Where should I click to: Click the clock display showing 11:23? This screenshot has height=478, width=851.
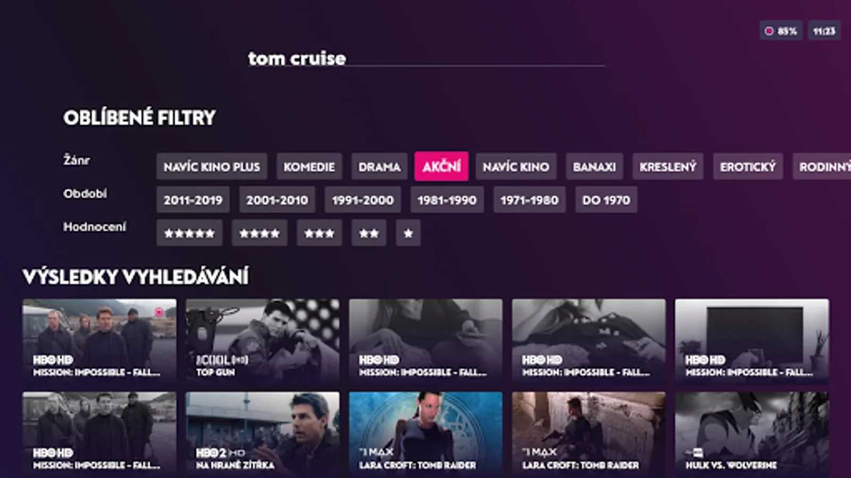[x=824, y=31]
